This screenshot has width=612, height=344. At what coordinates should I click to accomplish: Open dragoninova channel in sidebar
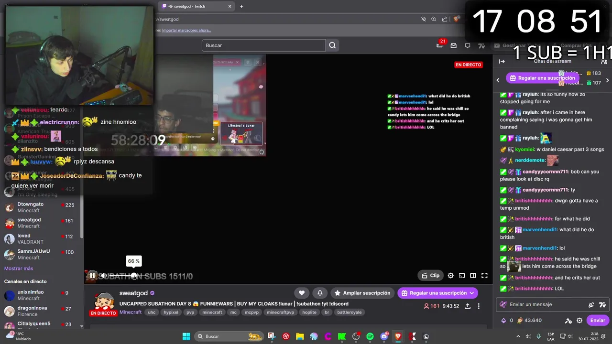point(41,311)
